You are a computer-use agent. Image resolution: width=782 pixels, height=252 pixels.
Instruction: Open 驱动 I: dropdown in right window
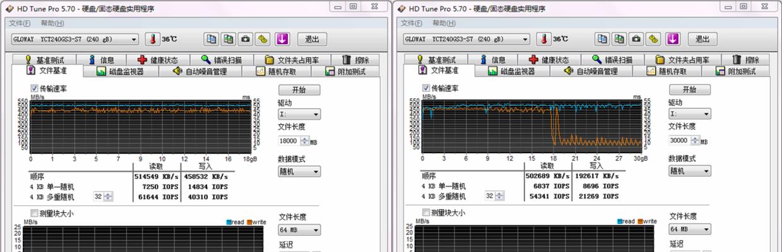click(x=690, y=114)
